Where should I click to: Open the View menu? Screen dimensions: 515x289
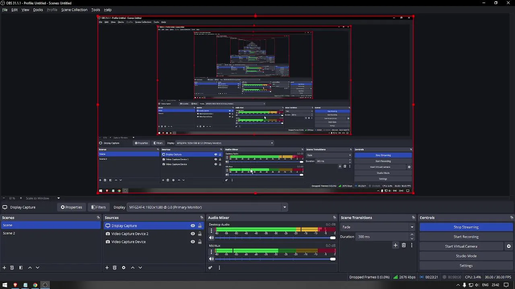click(x=25, y=10)
